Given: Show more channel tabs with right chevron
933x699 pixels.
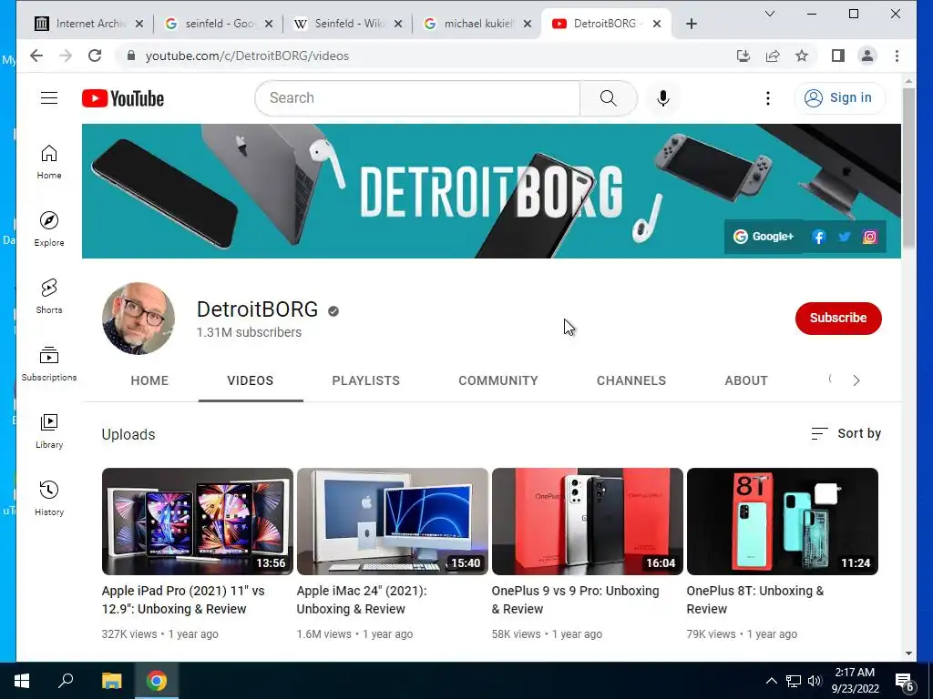Looking at the screenshot, I should coord(856,380).
